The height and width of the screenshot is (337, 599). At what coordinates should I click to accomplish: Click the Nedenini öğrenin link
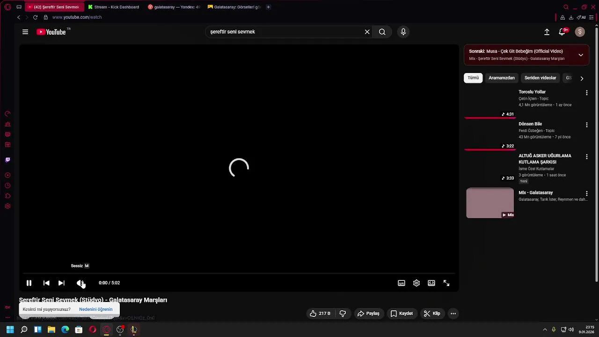[x=95, y=309]
